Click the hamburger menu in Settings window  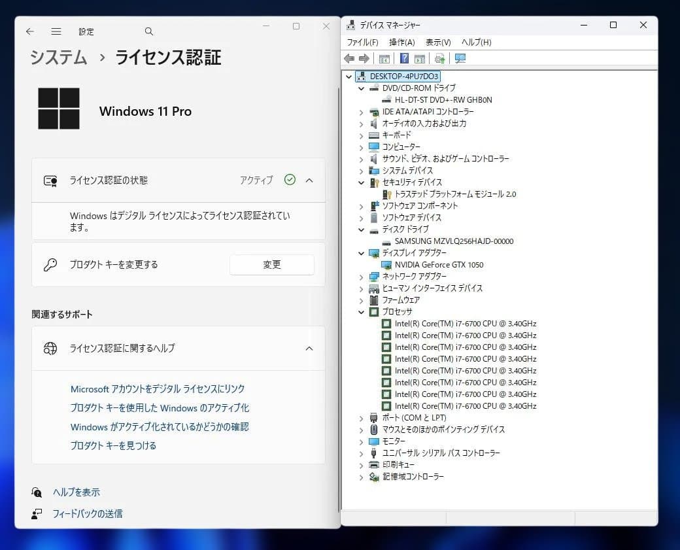click(x=56, y=31)
